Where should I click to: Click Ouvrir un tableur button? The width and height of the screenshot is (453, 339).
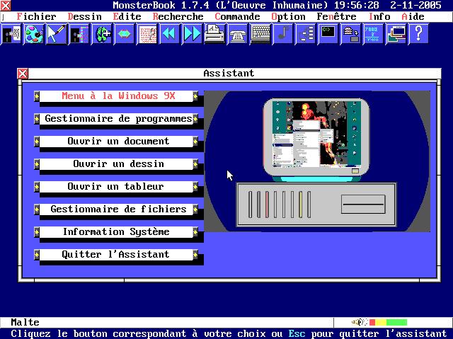pyautogui.click(x=116, y=187)
